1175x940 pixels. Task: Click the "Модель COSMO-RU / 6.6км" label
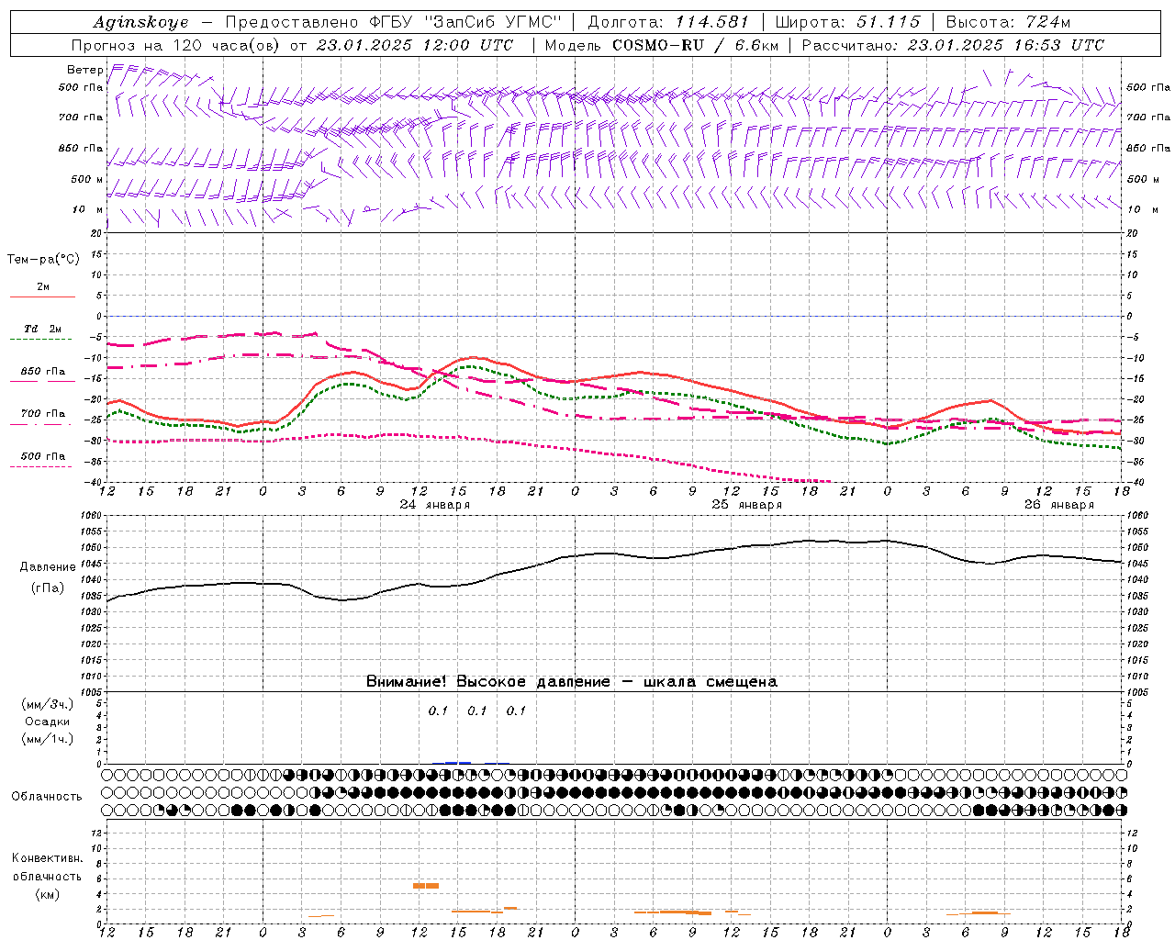pos(661,44)
